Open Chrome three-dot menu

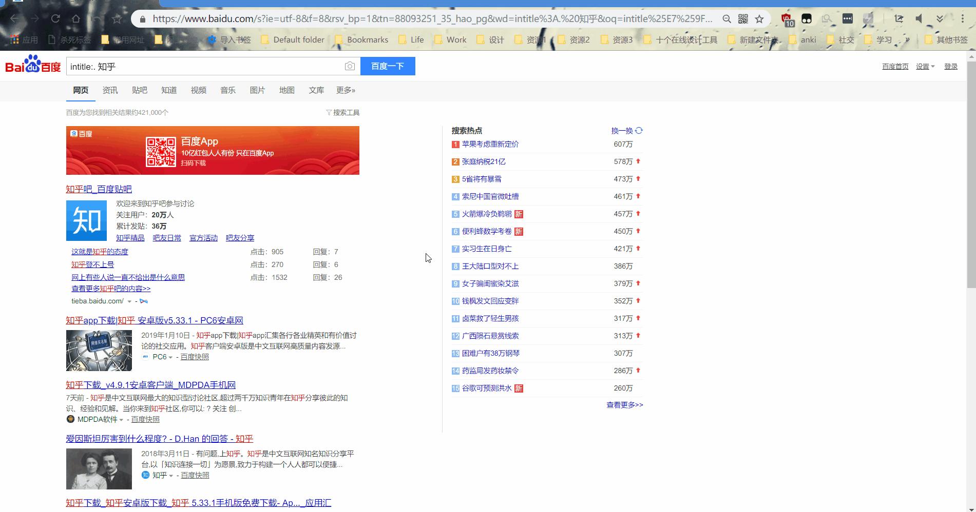(x=963, y=19)
